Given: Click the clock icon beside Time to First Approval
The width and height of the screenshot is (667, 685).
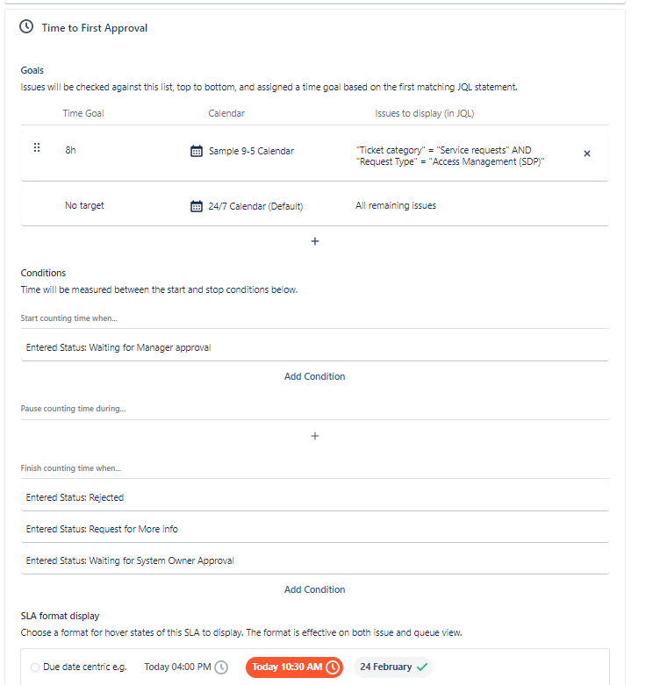Looking at the screenshot, I should (x=26, y=27).
